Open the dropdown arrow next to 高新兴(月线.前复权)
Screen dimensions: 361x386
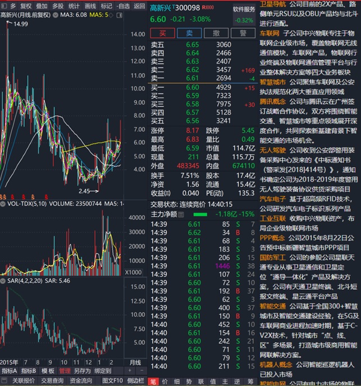point(56,15)
